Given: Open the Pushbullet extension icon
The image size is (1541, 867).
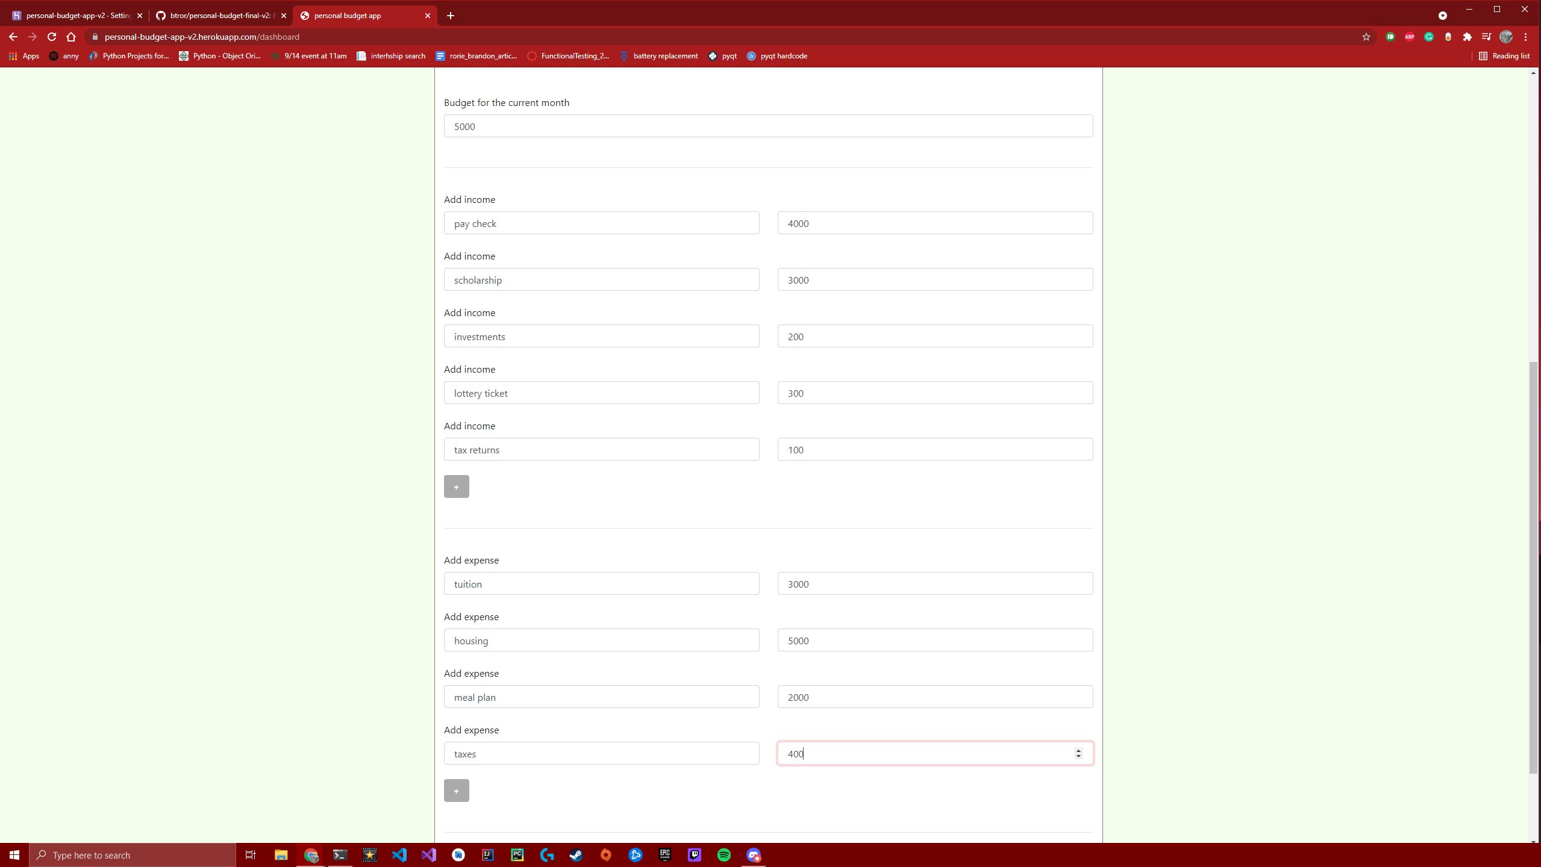Looking at the screenshot, I should [x=1390, y=37].
